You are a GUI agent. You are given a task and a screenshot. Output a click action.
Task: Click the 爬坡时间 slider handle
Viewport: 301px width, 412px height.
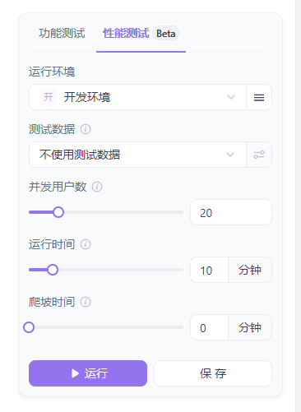(x=29, y=327)
